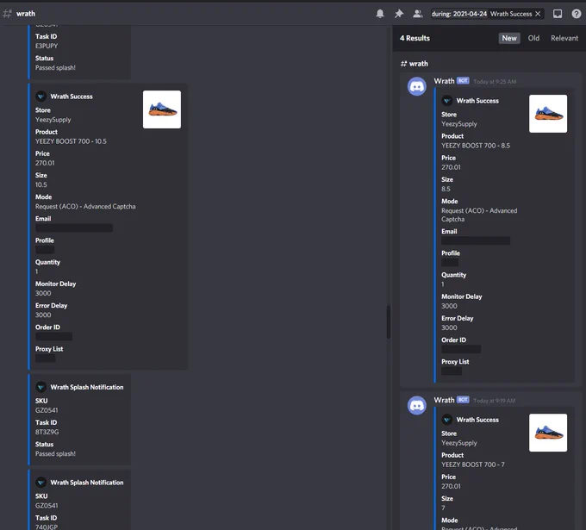
Task: Click product text 'YEEZY BOOST 700 - 8.5'
Action: click(476, 146)
